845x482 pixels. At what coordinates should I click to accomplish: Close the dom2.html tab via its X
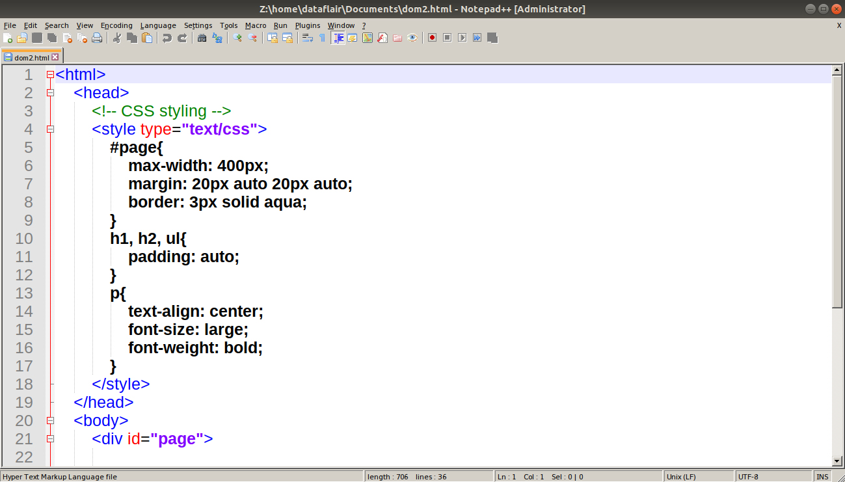pos(55,57)
